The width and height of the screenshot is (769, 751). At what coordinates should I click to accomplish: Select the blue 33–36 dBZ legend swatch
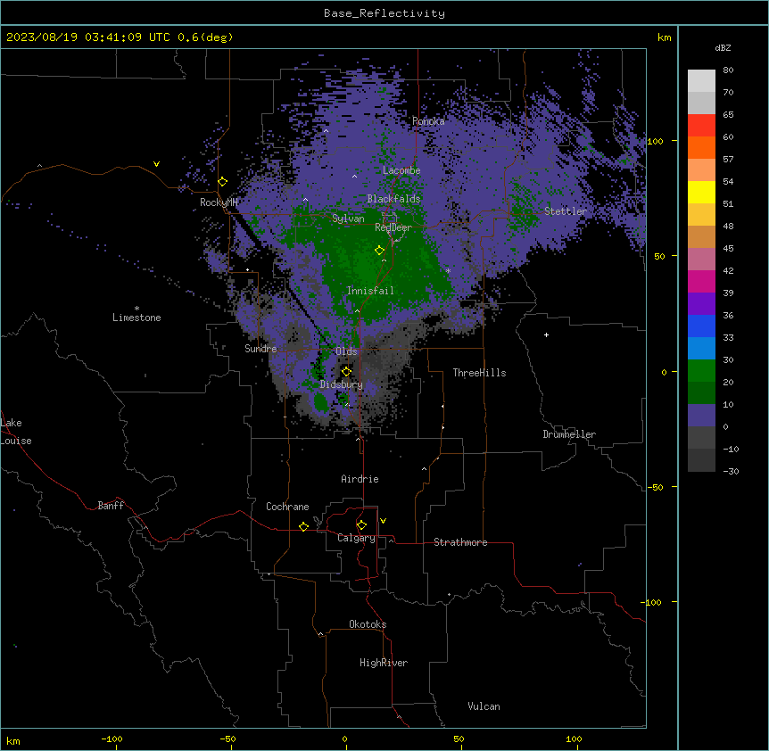pyautogui.click(x=701, y=326)
